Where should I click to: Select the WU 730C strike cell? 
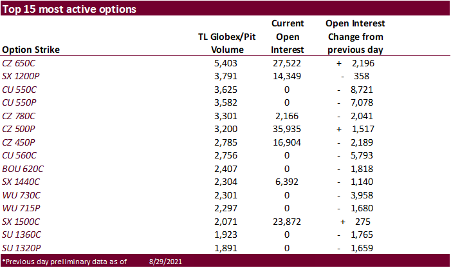[23, 195]
